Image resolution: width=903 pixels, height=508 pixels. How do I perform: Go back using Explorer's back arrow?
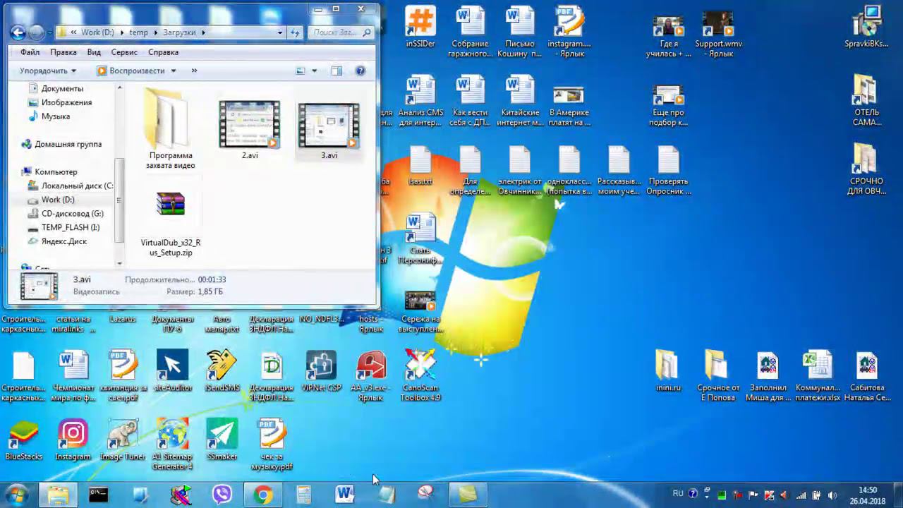click(x=18, y=32)
